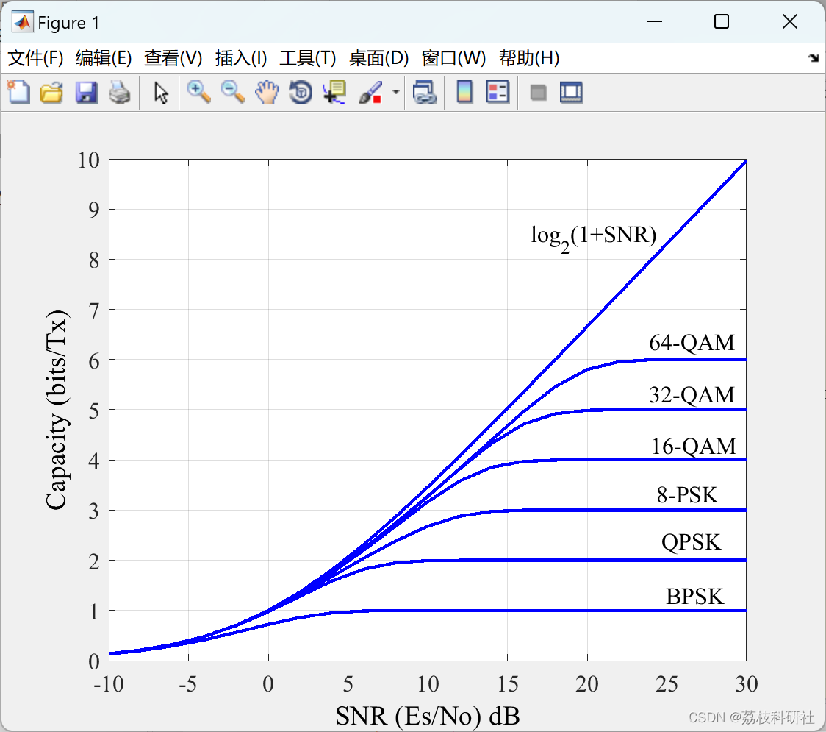Show Plot Tools and Dock Figure
The image size is (826, 732).
(x=571, y=92)
